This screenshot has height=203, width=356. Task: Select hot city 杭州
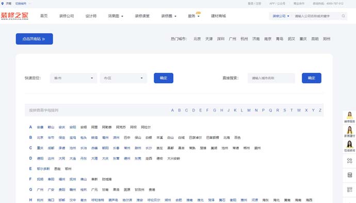(x=244, y=39)
